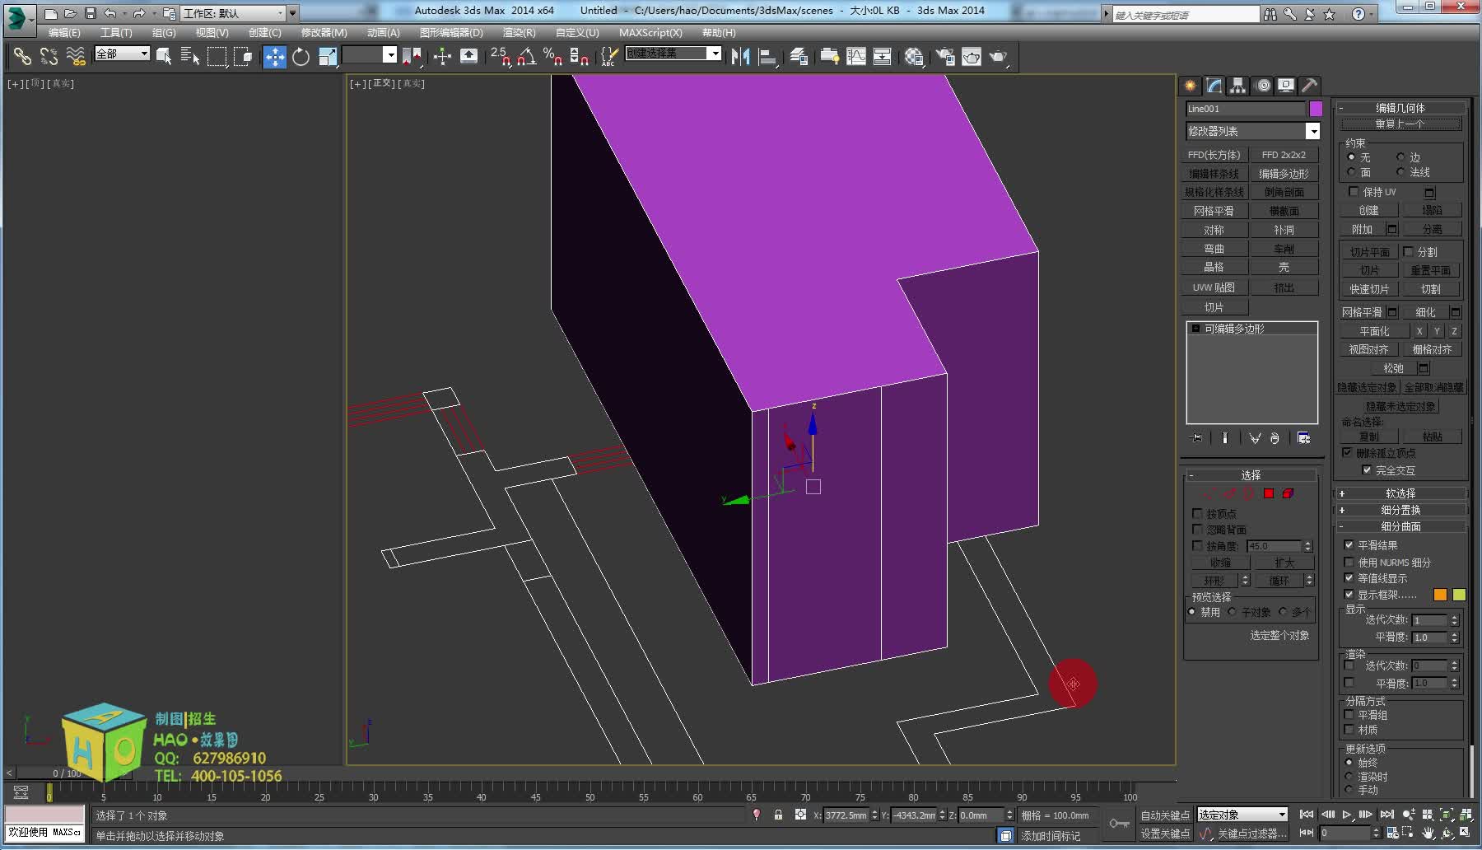This screenshot has height=850, width=1482.
Task: Uncheck the 平滑结果 checkbox
Action: tap(1349, 545)
